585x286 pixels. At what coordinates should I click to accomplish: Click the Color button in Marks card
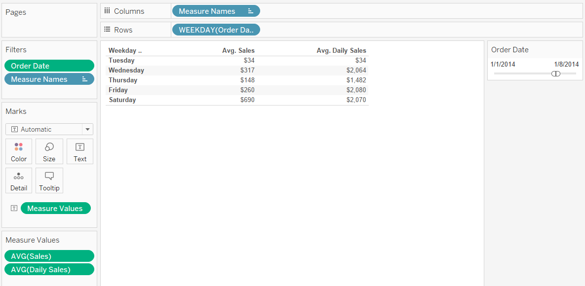(x=19, y=151)
